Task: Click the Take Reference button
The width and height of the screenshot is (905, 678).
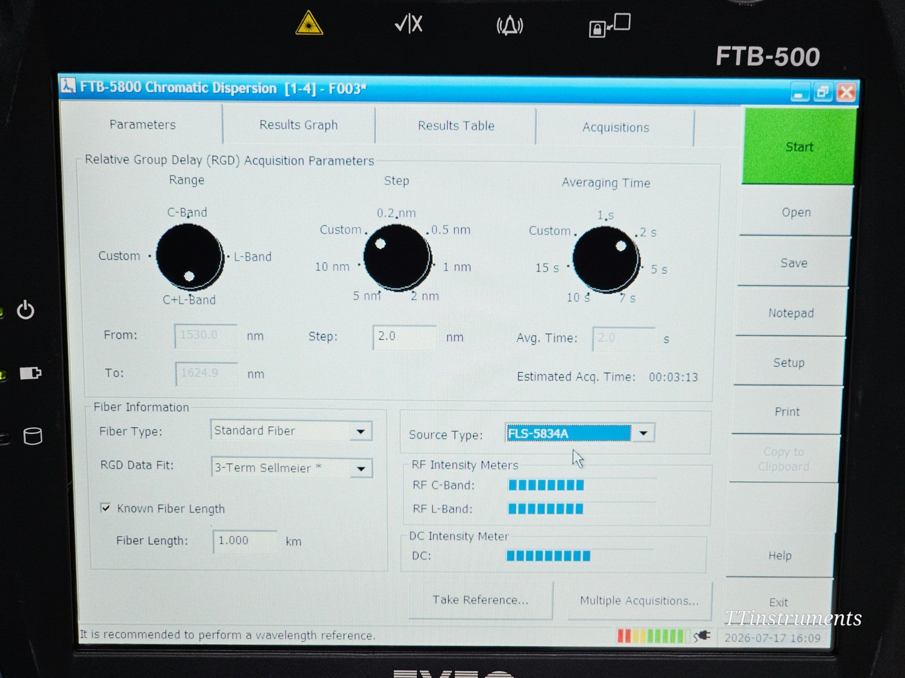Action: coord(480,600)
